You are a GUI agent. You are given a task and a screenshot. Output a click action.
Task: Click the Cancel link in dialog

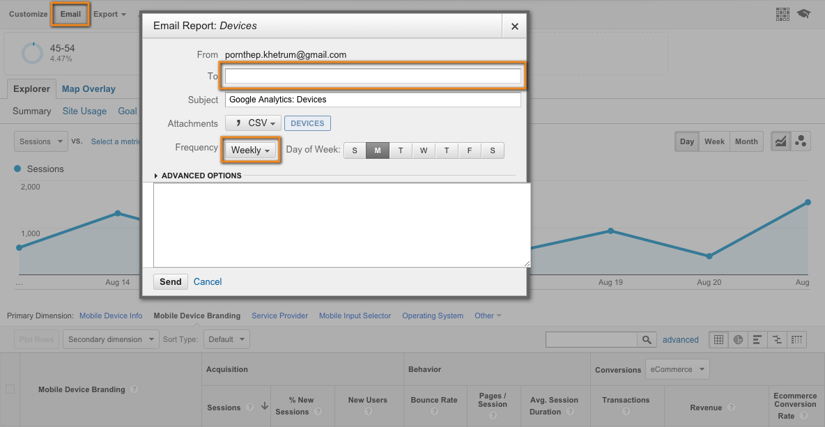point(208,282)
